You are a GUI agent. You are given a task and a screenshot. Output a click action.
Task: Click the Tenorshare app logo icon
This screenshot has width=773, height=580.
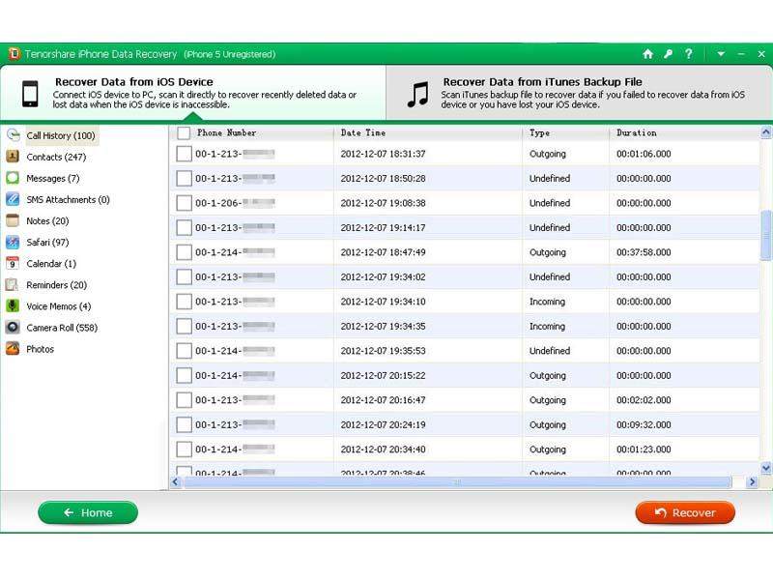coord(14,53)
